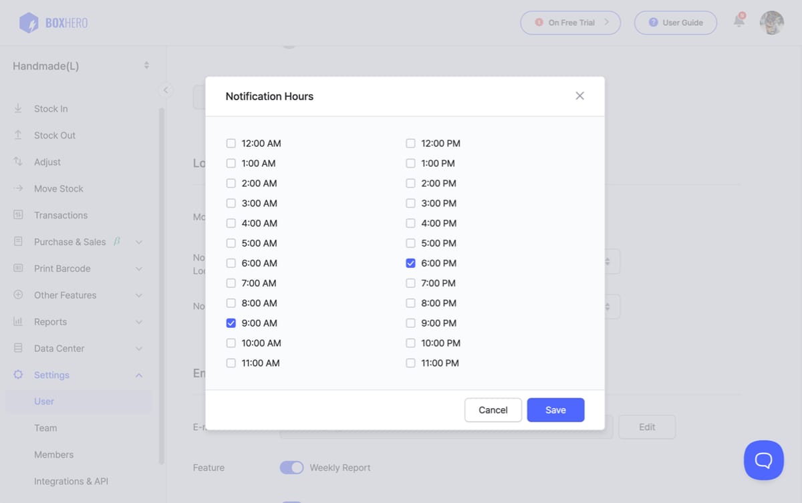Open the Transactions icon
The width and height of the screenshot is (802, 503).
click(19, 215)
